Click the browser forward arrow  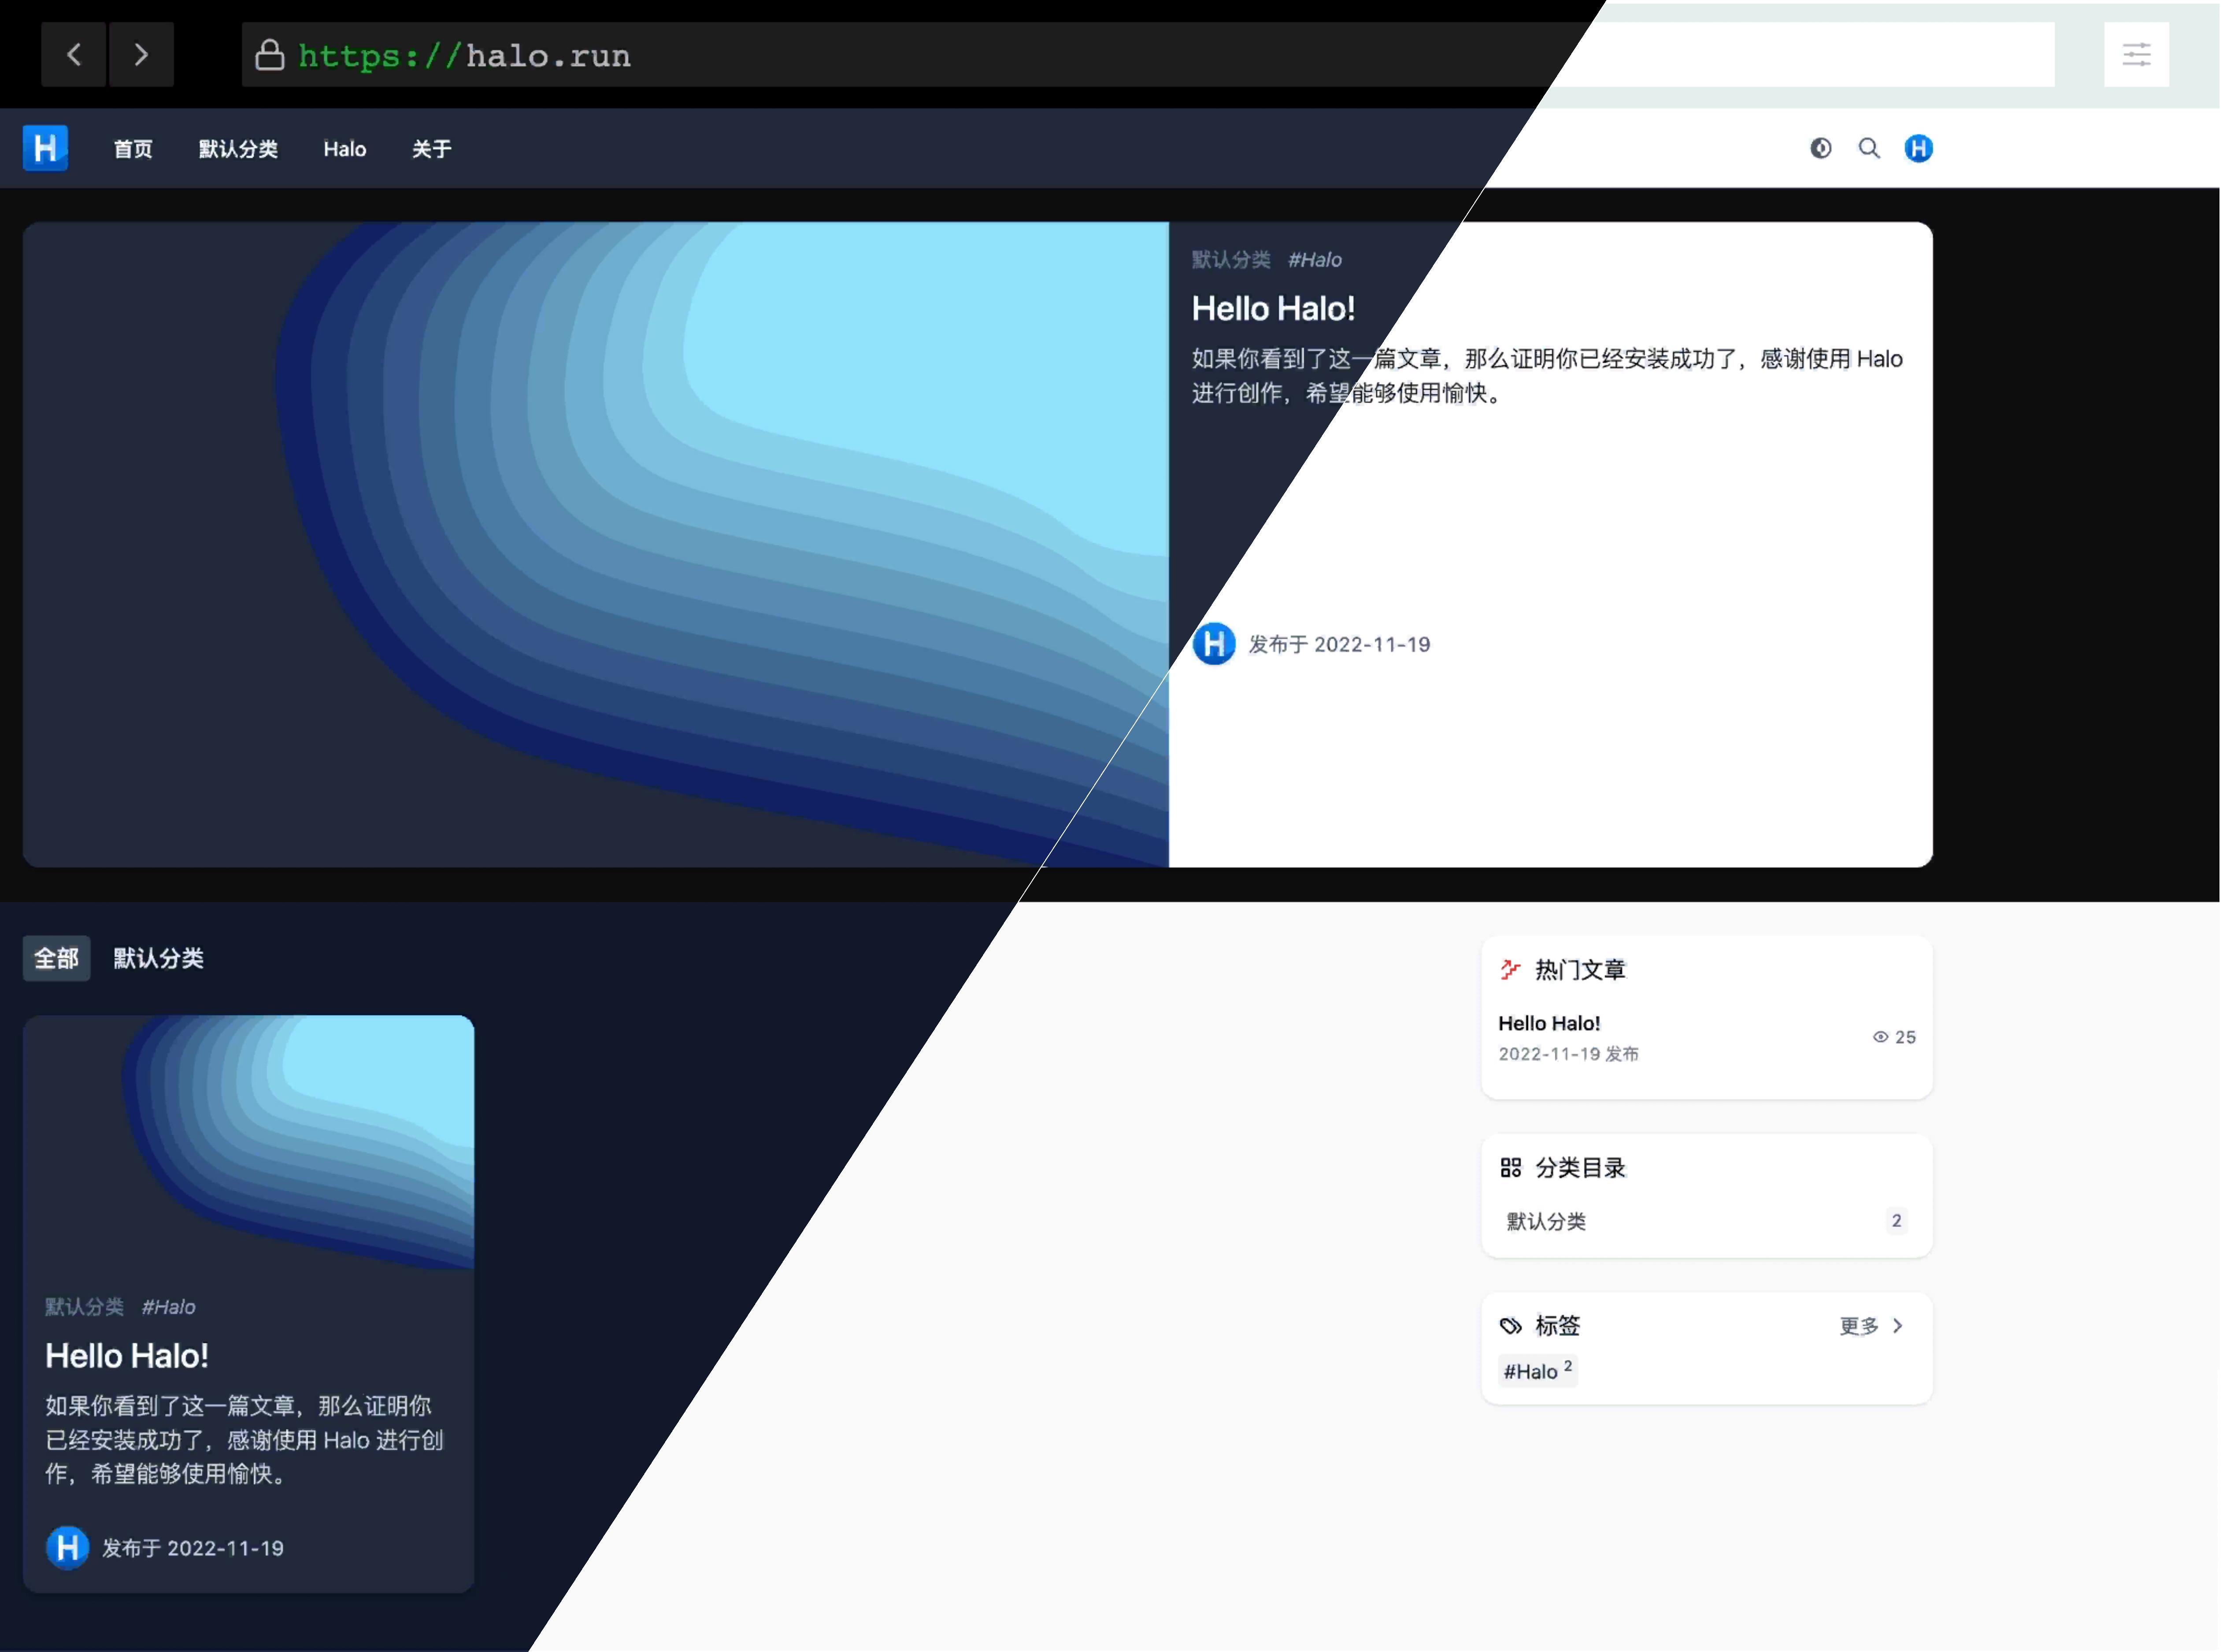[x=141, y=55]
